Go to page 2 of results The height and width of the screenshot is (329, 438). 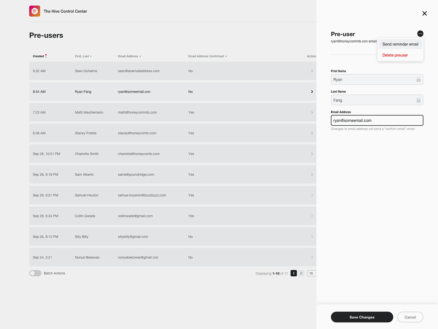301,273
